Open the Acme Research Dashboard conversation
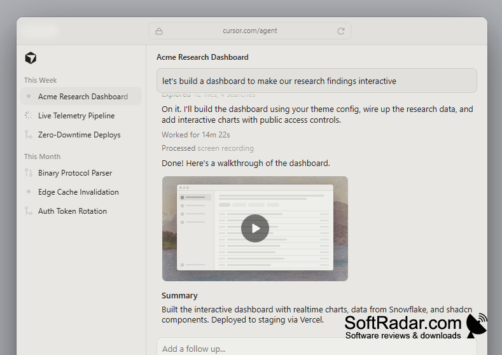Viewport: 502px width, 355px height. [81, 96]
